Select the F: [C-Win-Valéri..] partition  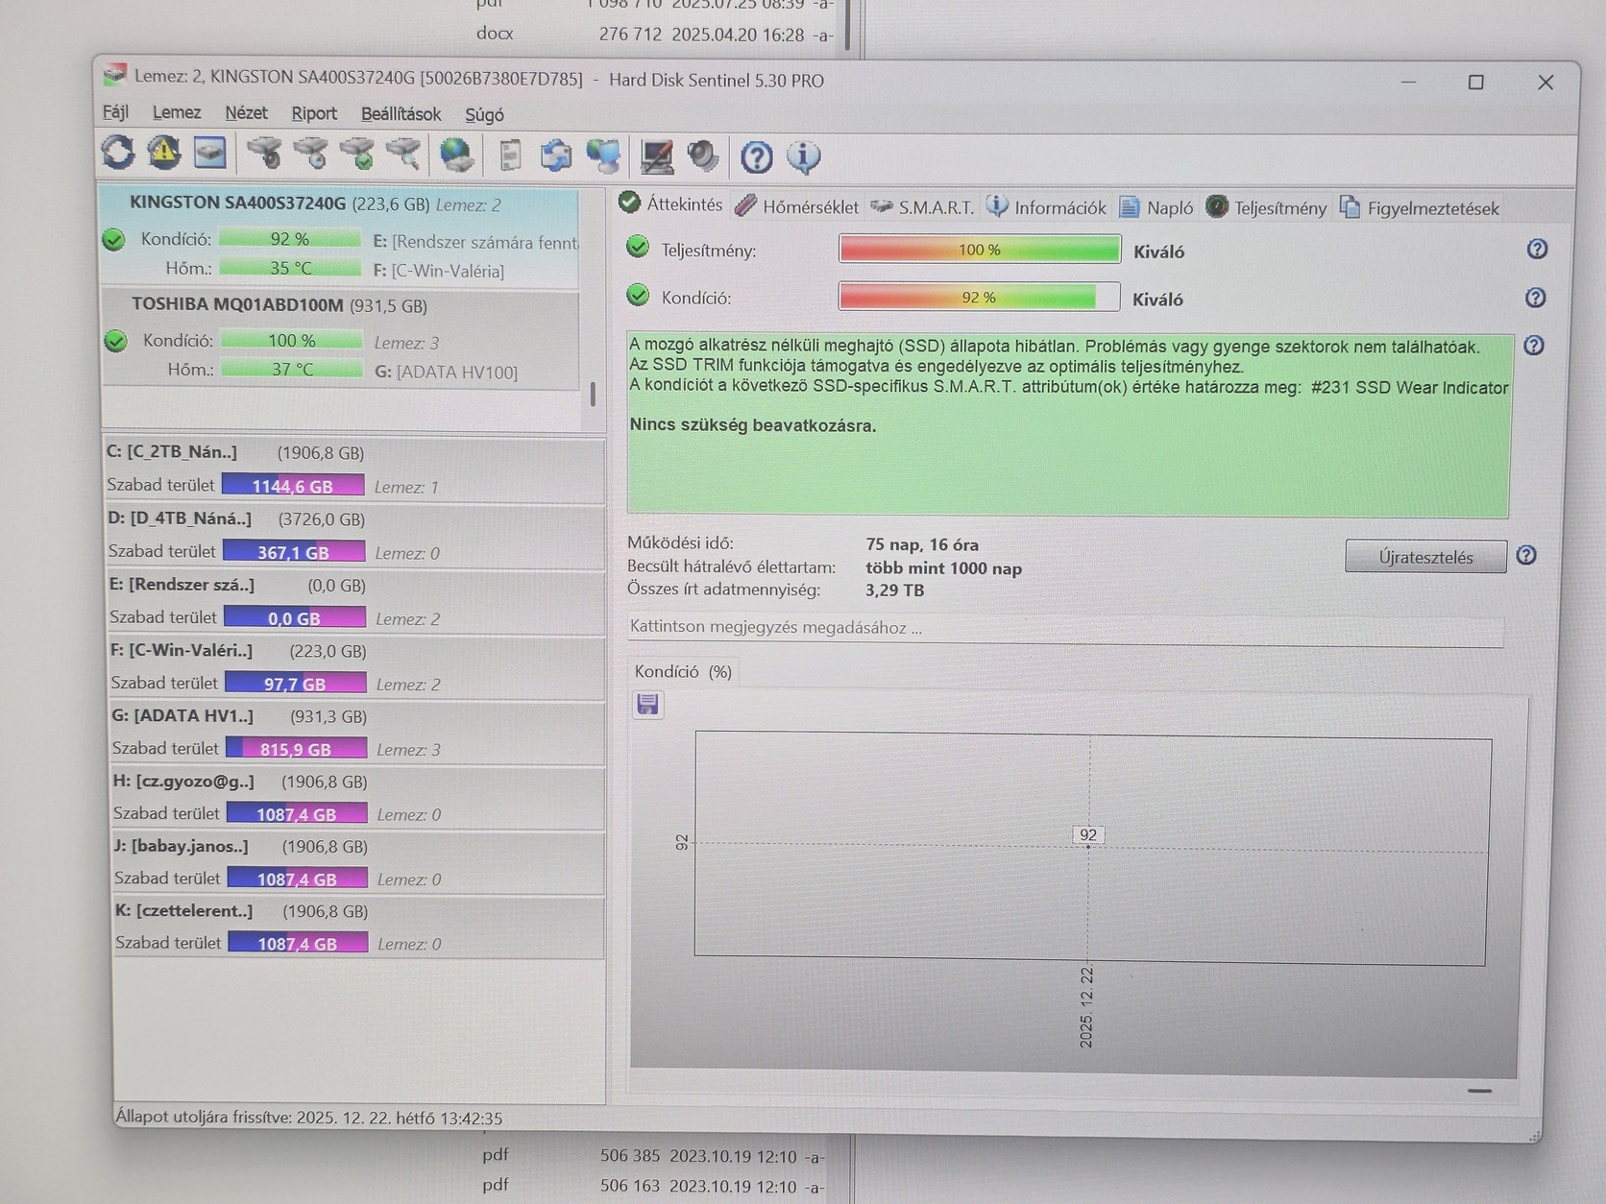(x=357, y=667)
